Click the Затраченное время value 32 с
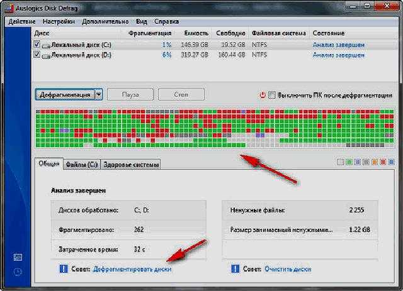The width and height of the screenshot is (403, 291). point(140,249)
